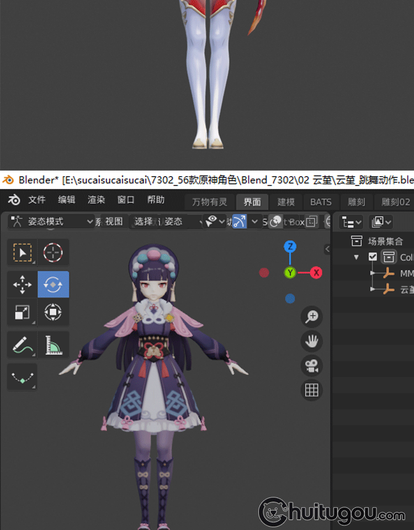Expand the MM armature tree item
Viewport: 414px width, 530px height.
(x=373, y=273)
